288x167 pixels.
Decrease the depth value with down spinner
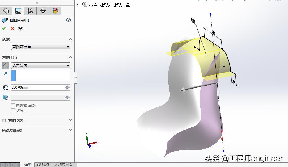[x=67, y=89]
